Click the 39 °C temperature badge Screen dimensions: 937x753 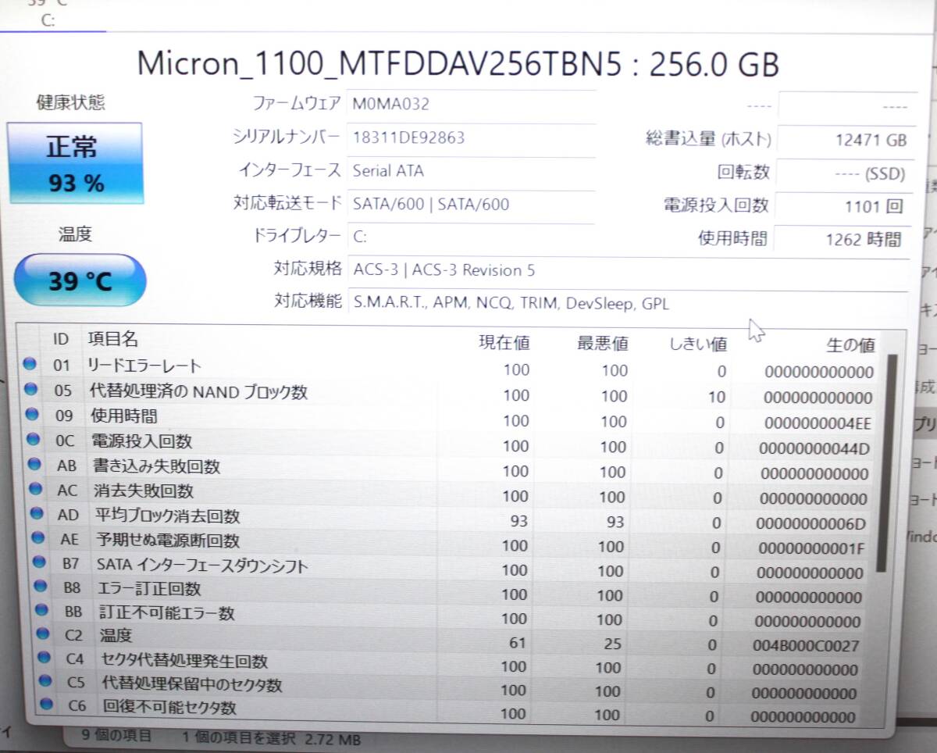tap(79, 281)
